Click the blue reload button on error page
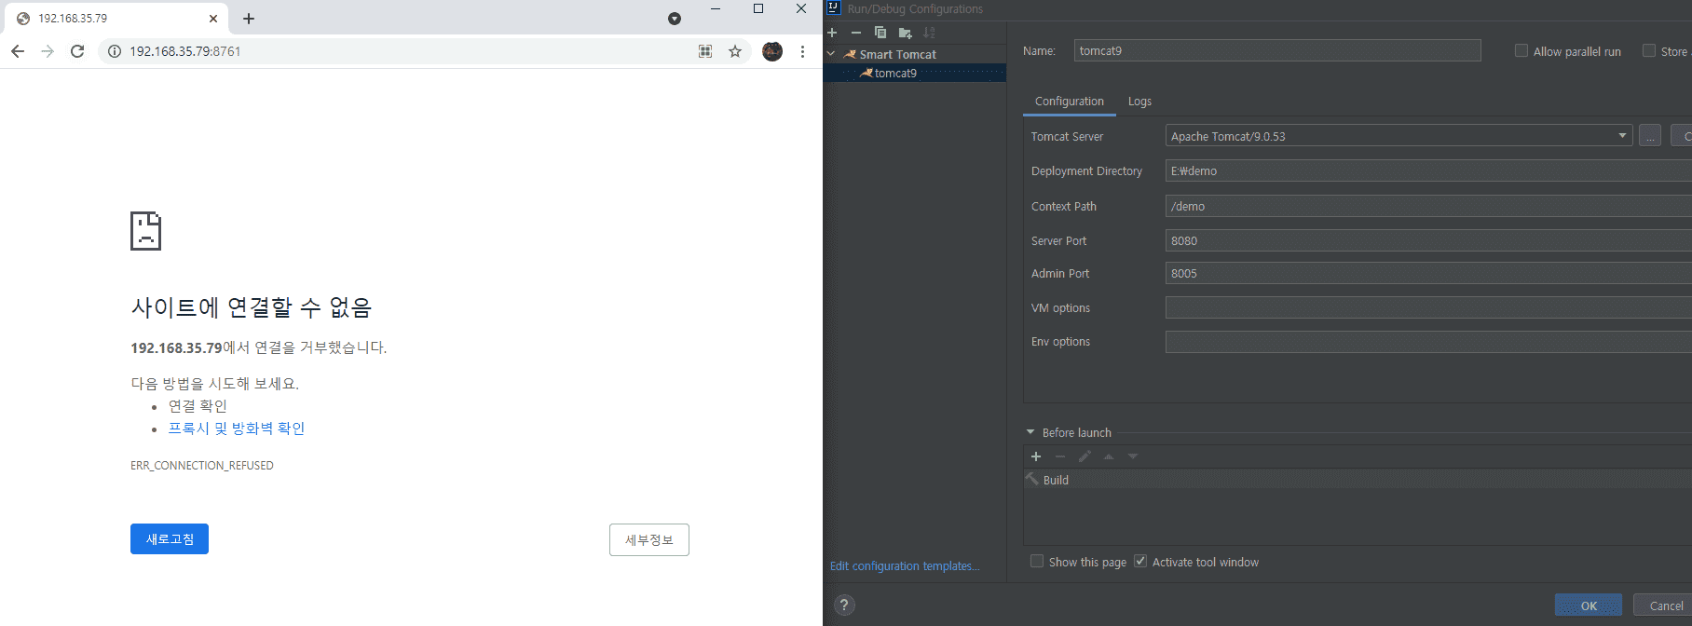Screen dimensions: 1692x626 tap(170, 538)
